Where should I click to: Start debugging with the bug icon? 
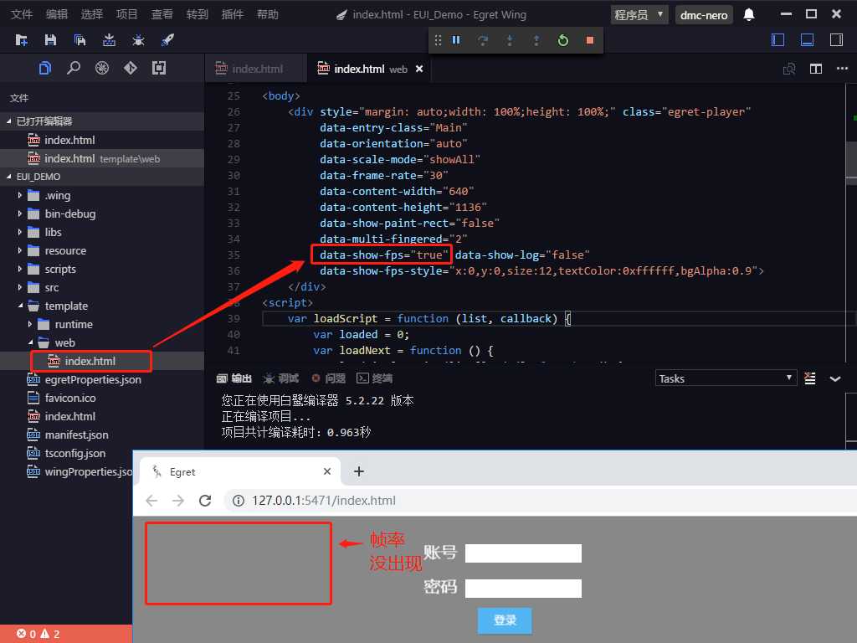point(138,40)
